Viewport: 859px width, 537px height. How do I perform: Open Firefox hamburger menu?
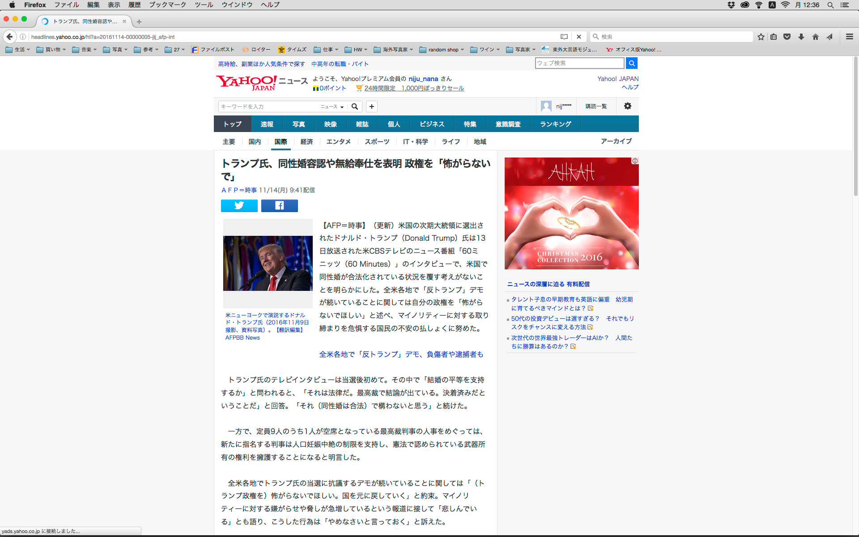[x=849, y=37]
